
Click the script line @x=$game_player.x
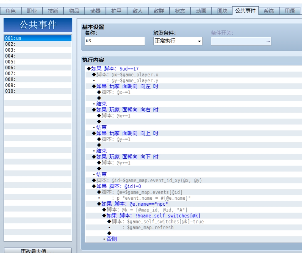click(x=193, y=75)
